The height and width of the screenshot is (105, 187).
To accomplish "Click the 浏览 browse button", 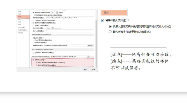I will point(90,46).
